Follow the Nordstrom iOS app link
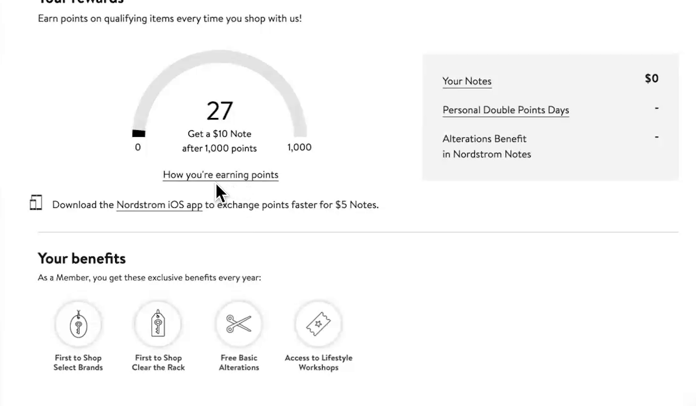The height and width of the screenshot is (406, 696). tap(159, 205)
